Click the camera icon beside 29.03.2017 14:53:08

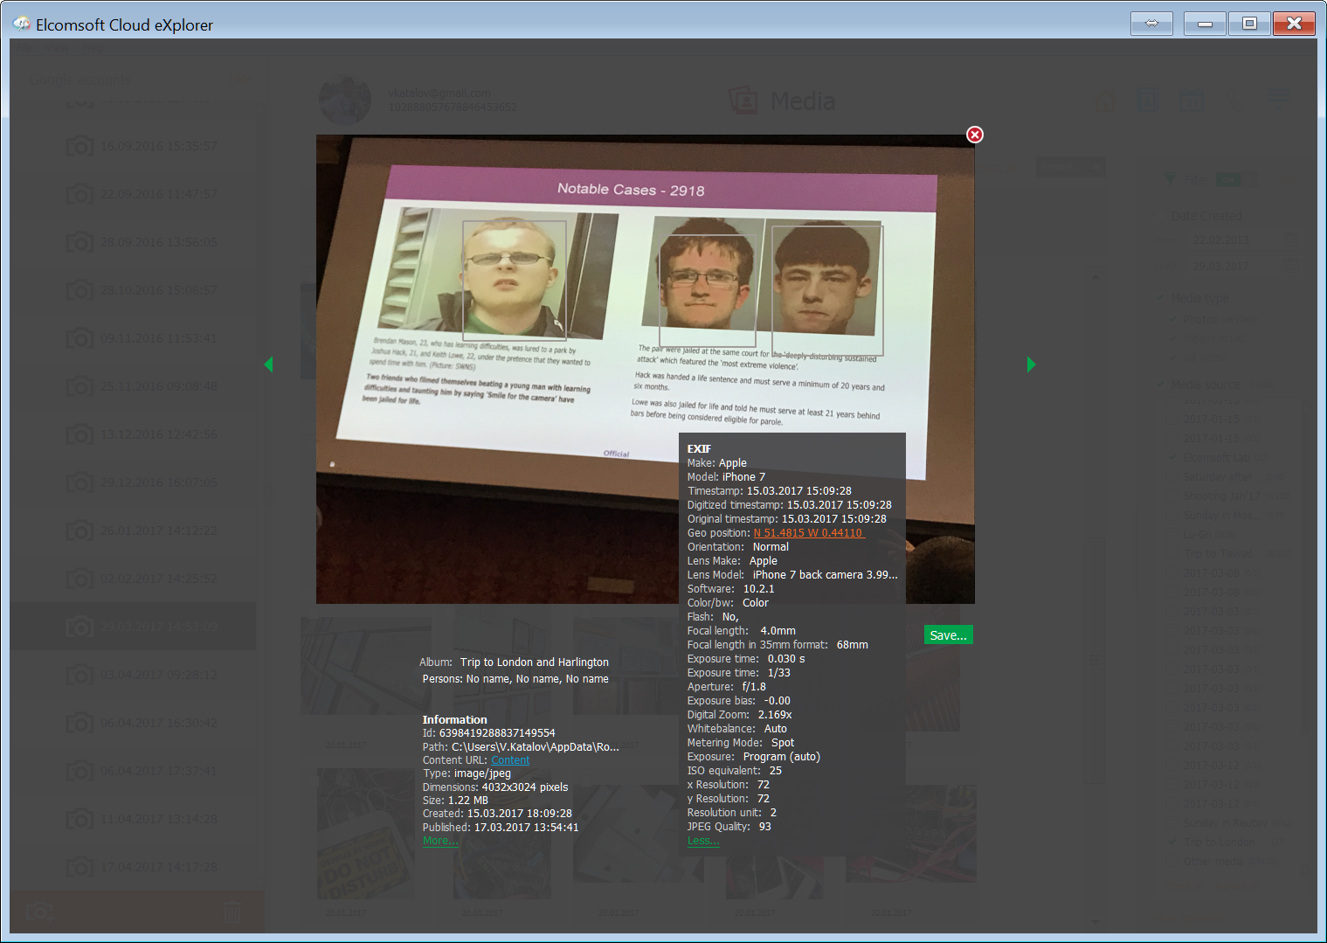coord(80,626)
